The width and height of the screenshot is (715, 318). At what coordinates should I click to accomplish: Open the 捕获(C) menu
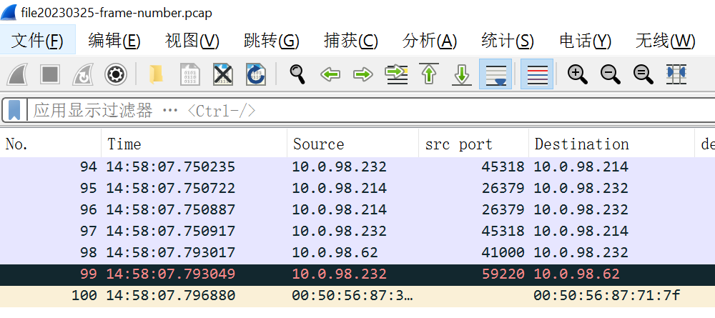click(350, 41)
